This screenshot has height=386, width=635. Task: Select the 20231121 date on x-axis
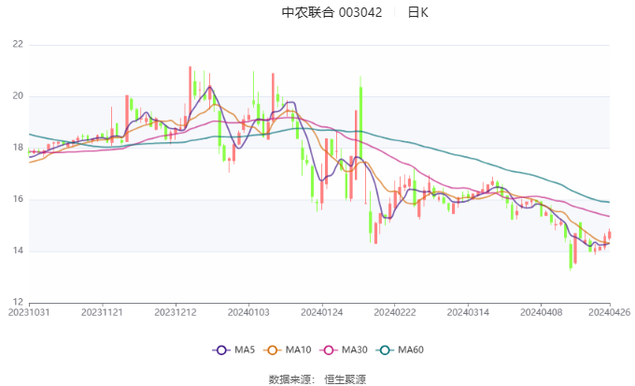[x=102, y=310]
